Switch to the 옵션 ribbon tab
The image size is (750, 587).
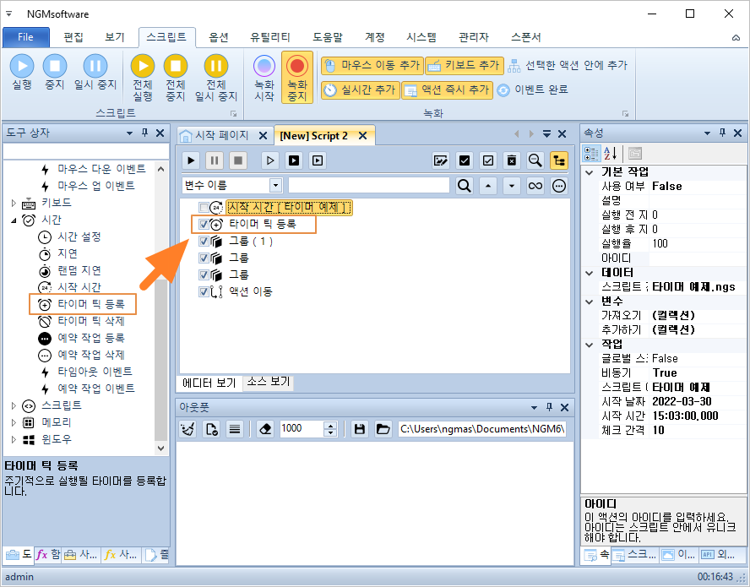(219, 37)
